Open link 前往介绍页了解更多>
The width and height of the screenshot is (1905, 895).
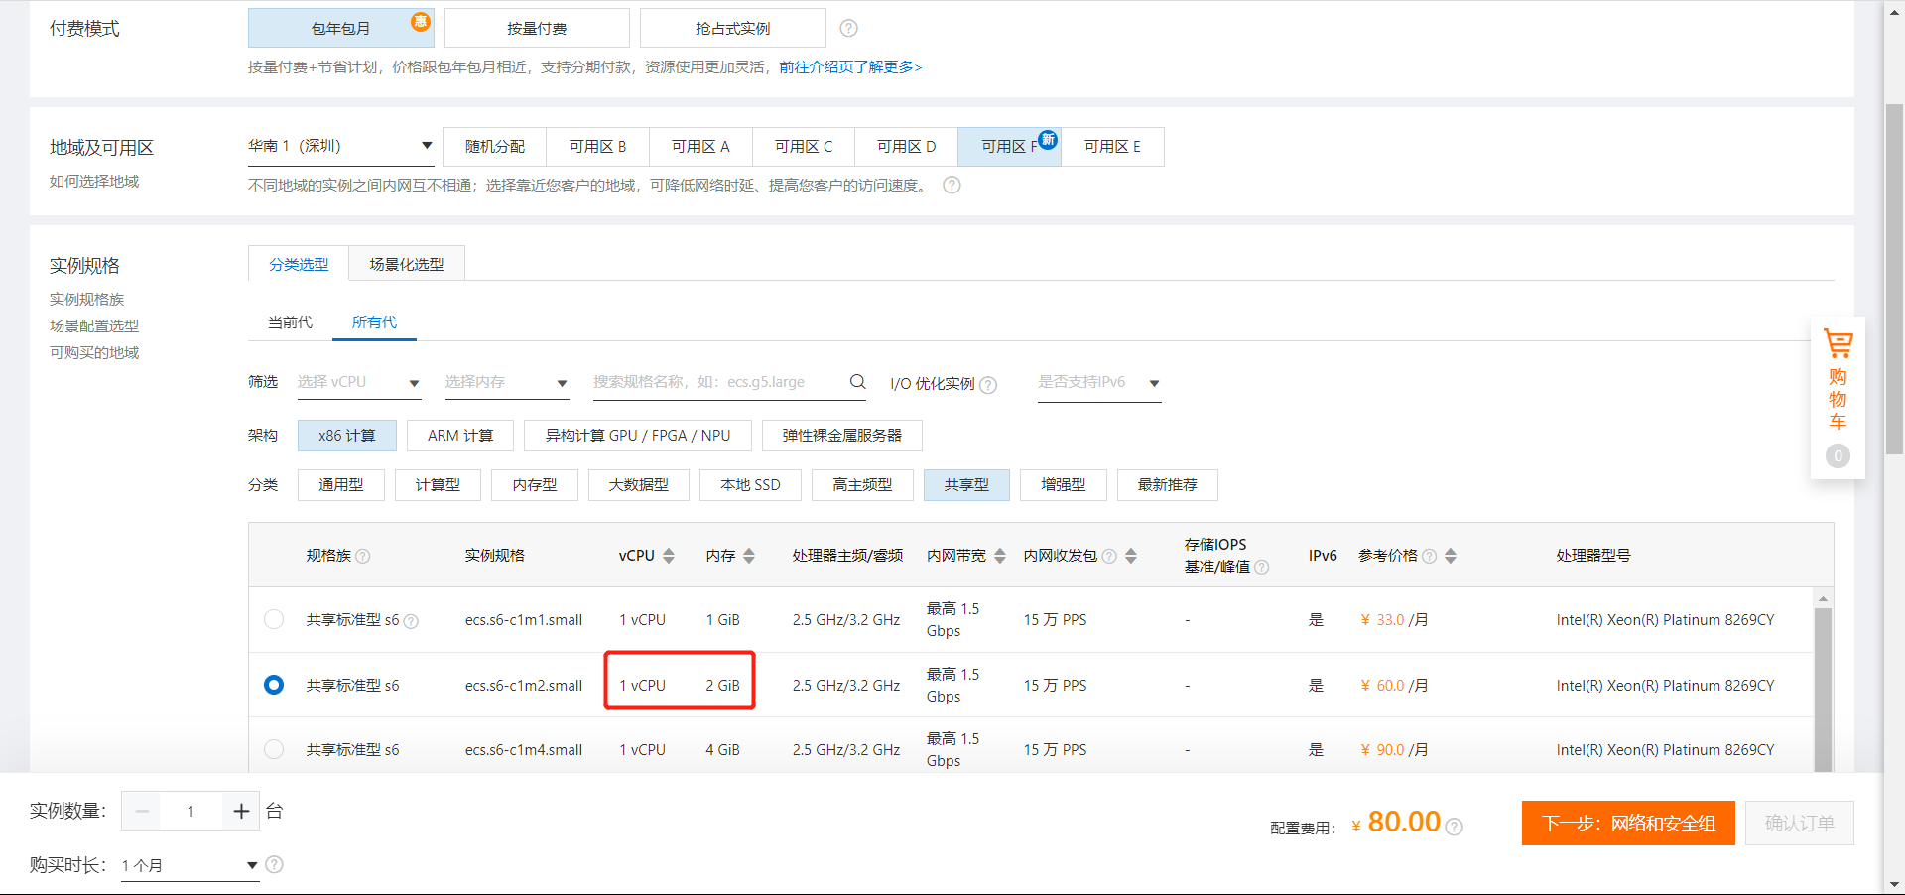(850, 66)
